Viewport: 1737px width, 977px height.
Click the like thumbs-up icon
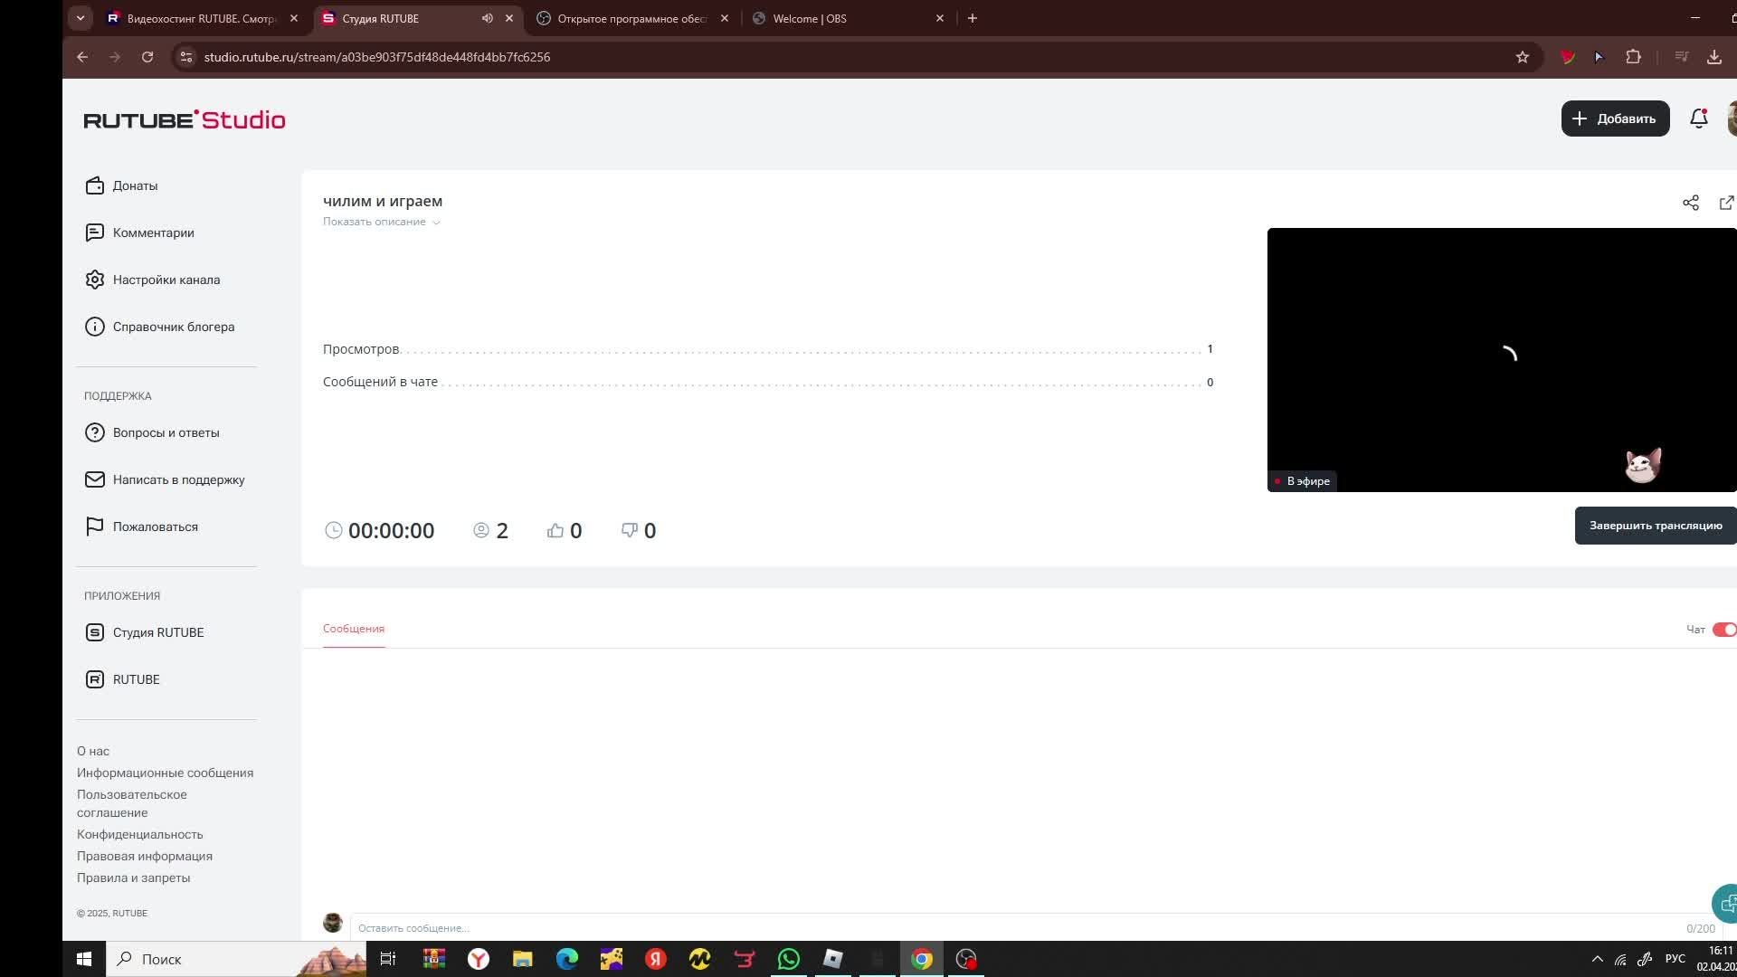pyautogui.click(x=555, y=530)
